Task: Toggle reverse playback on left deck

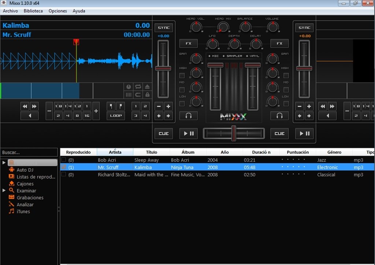Action: tap(30, 116)
